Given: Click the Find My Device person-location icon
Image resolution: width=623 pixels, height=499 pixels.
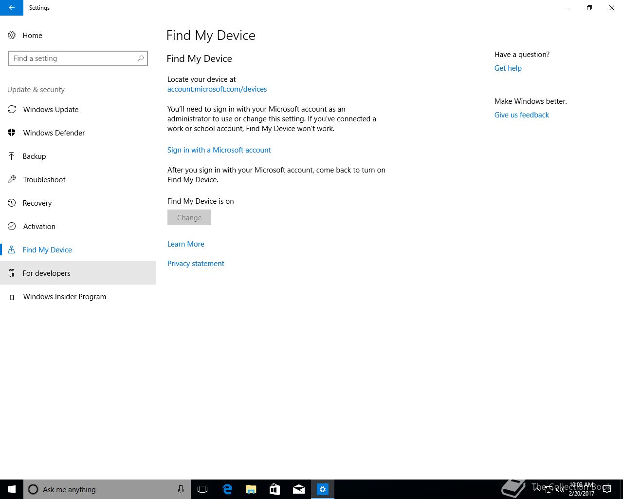Looking at the screenshot, I should [12, 249].
